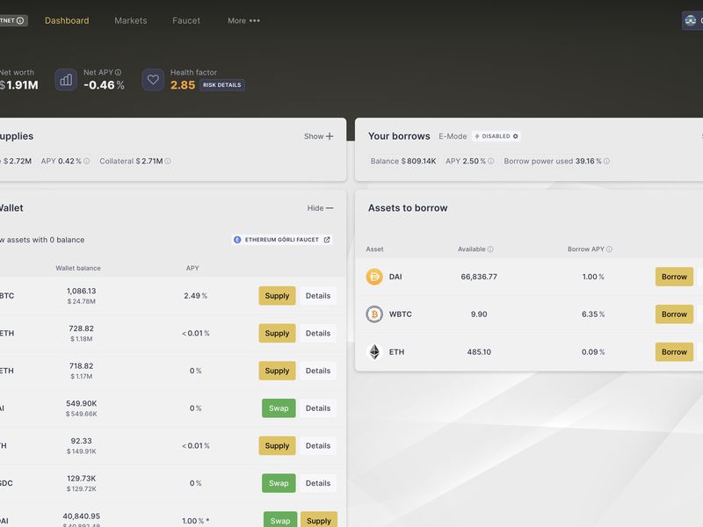Click the ETH token icon in Assets to borrow
This screenshot has width=703, height=527.
(x=374, y=352)
